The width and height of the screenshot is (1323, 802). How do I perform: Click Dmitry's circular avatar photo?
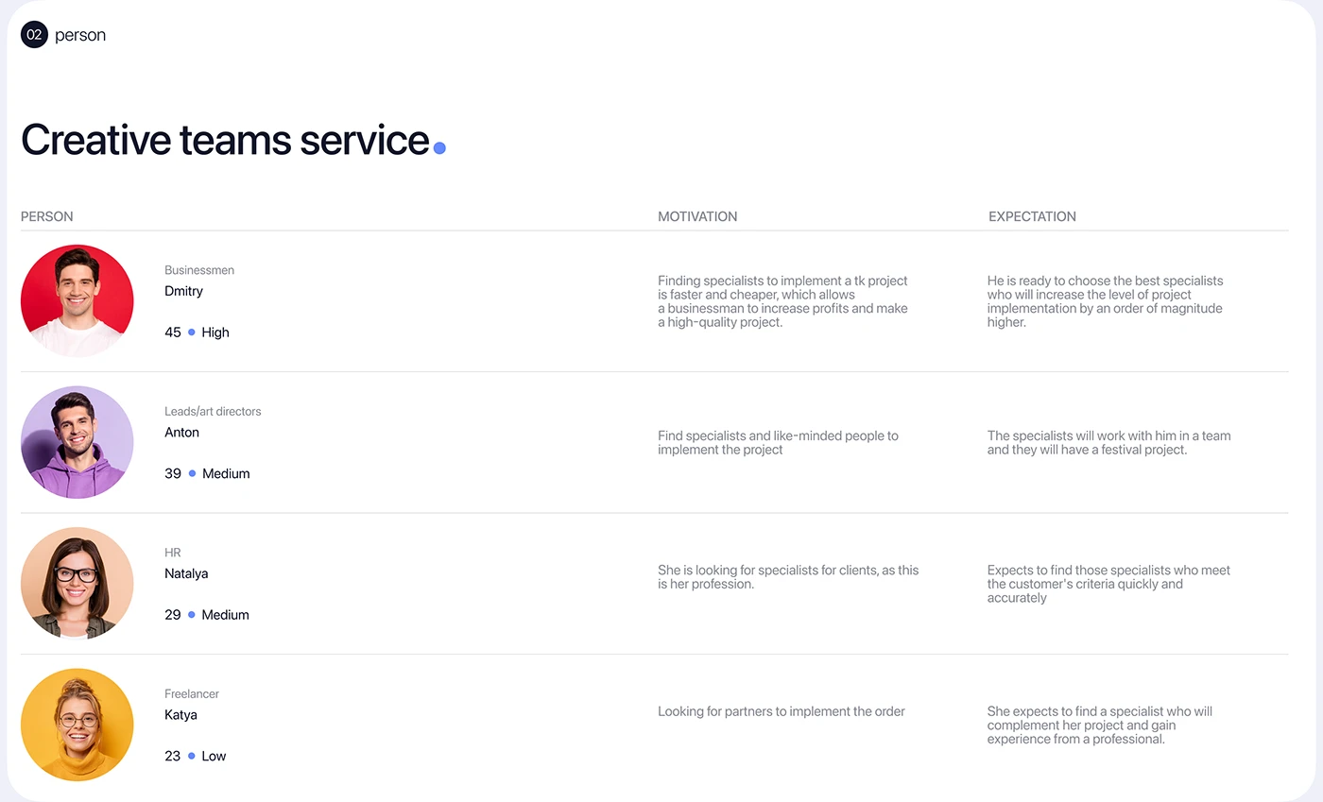pyautogui.click(x=77, y=300)
